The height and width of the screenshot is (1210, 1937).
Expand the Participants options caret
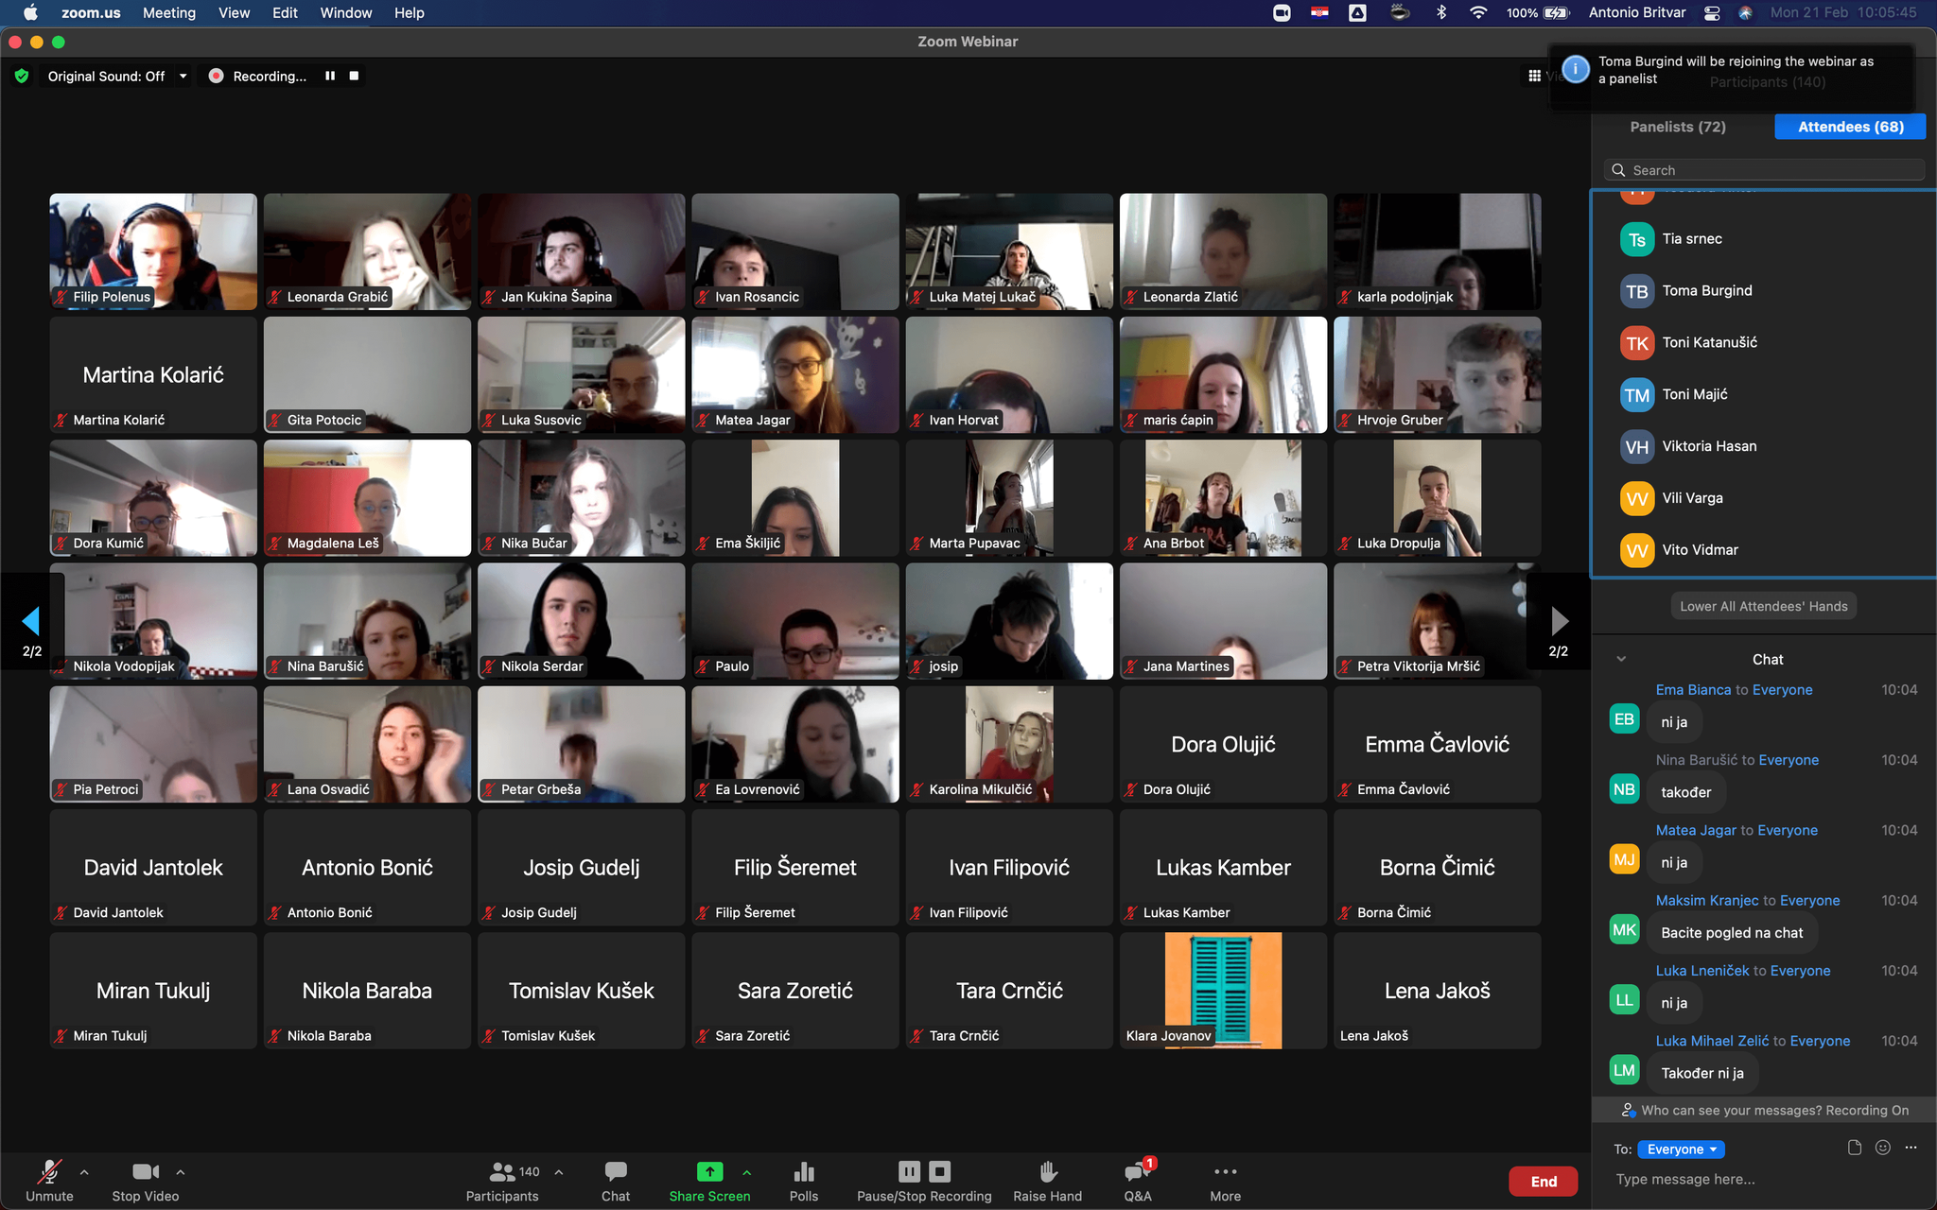559,1172
